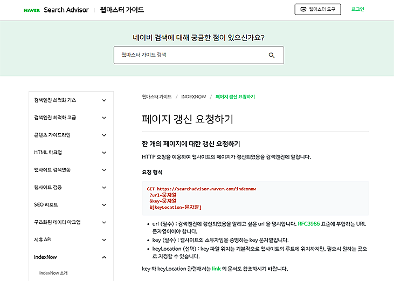Screen dimensions: 394x281
Task: Select 웹사이트 검색연동 menu item
Action: pyautogui.click(x=52, y=170)
